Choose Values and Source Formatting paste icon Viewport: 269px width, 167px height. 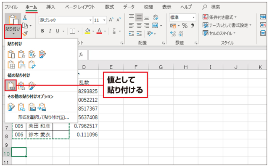[x=32, y=86]
